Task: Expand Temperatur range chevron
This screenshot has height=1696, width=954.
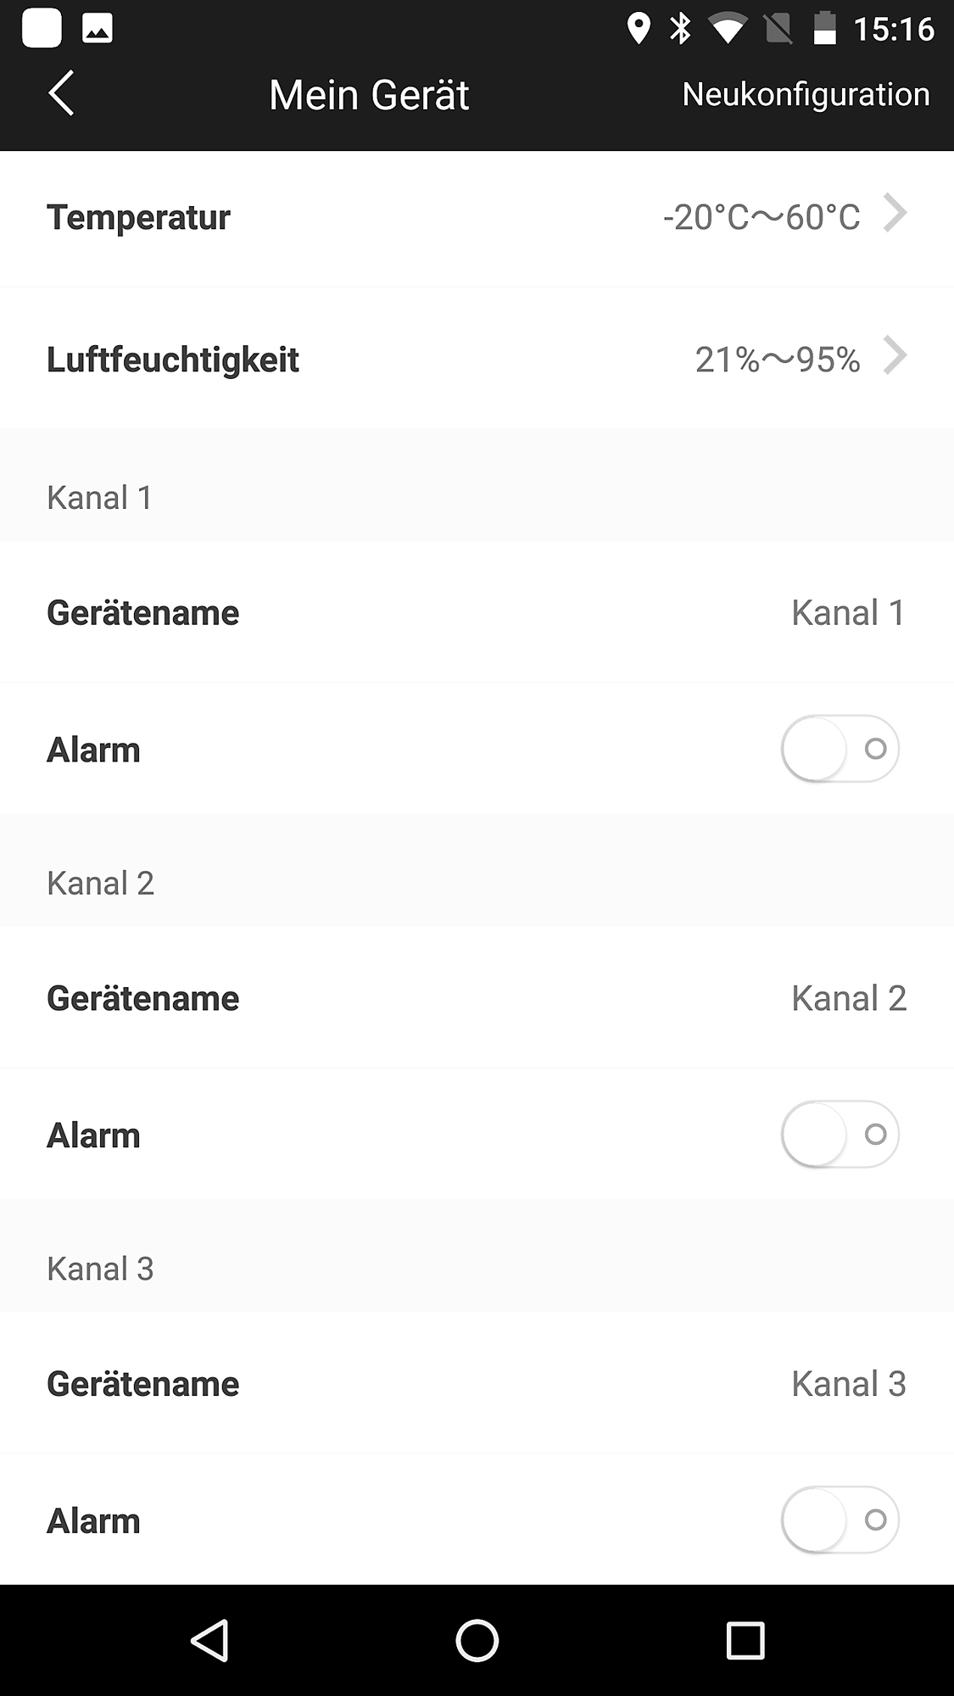Action: coord(895,213)
